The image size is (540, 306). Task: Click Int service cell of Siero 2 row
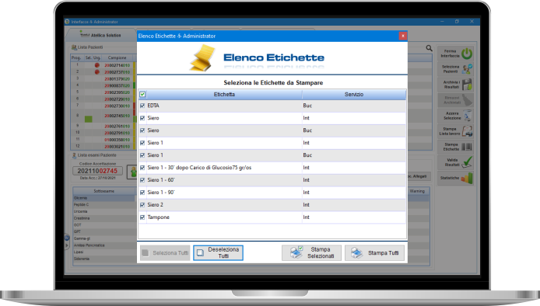click(354, 204)
